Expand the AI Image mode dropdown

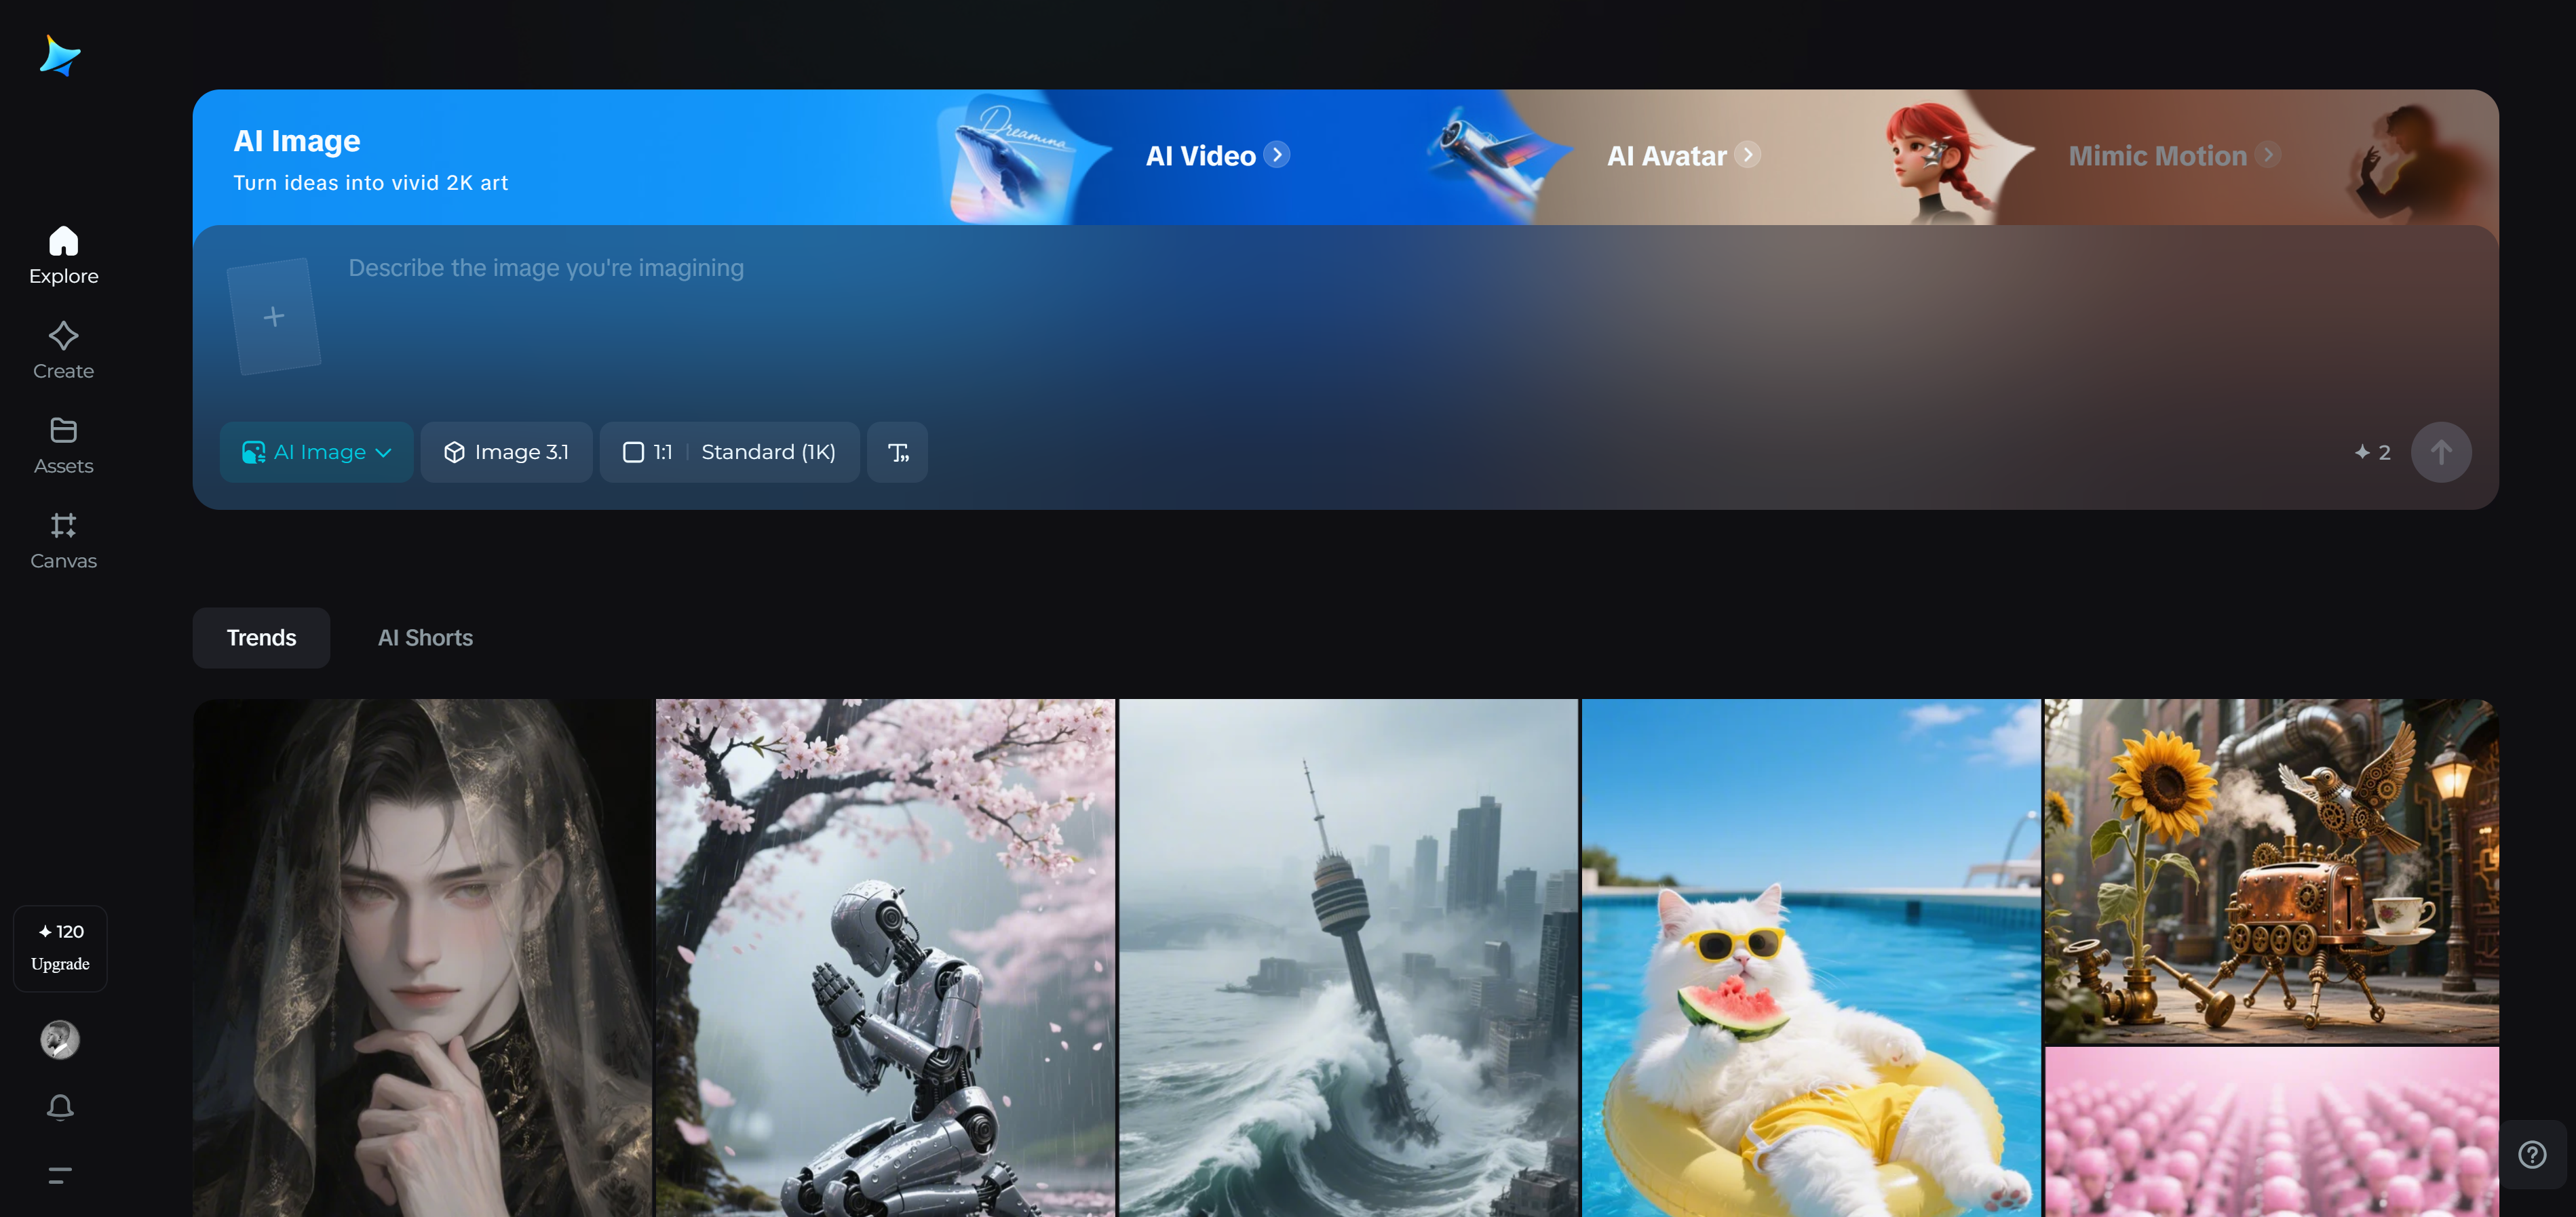click(316, 452)
